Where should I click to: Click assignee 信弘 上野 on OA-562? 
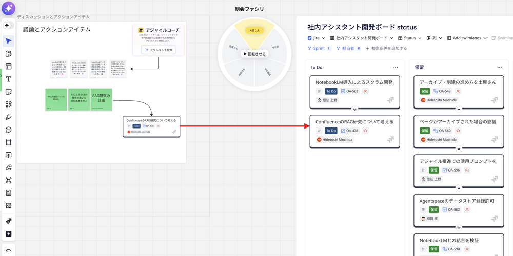327,100
